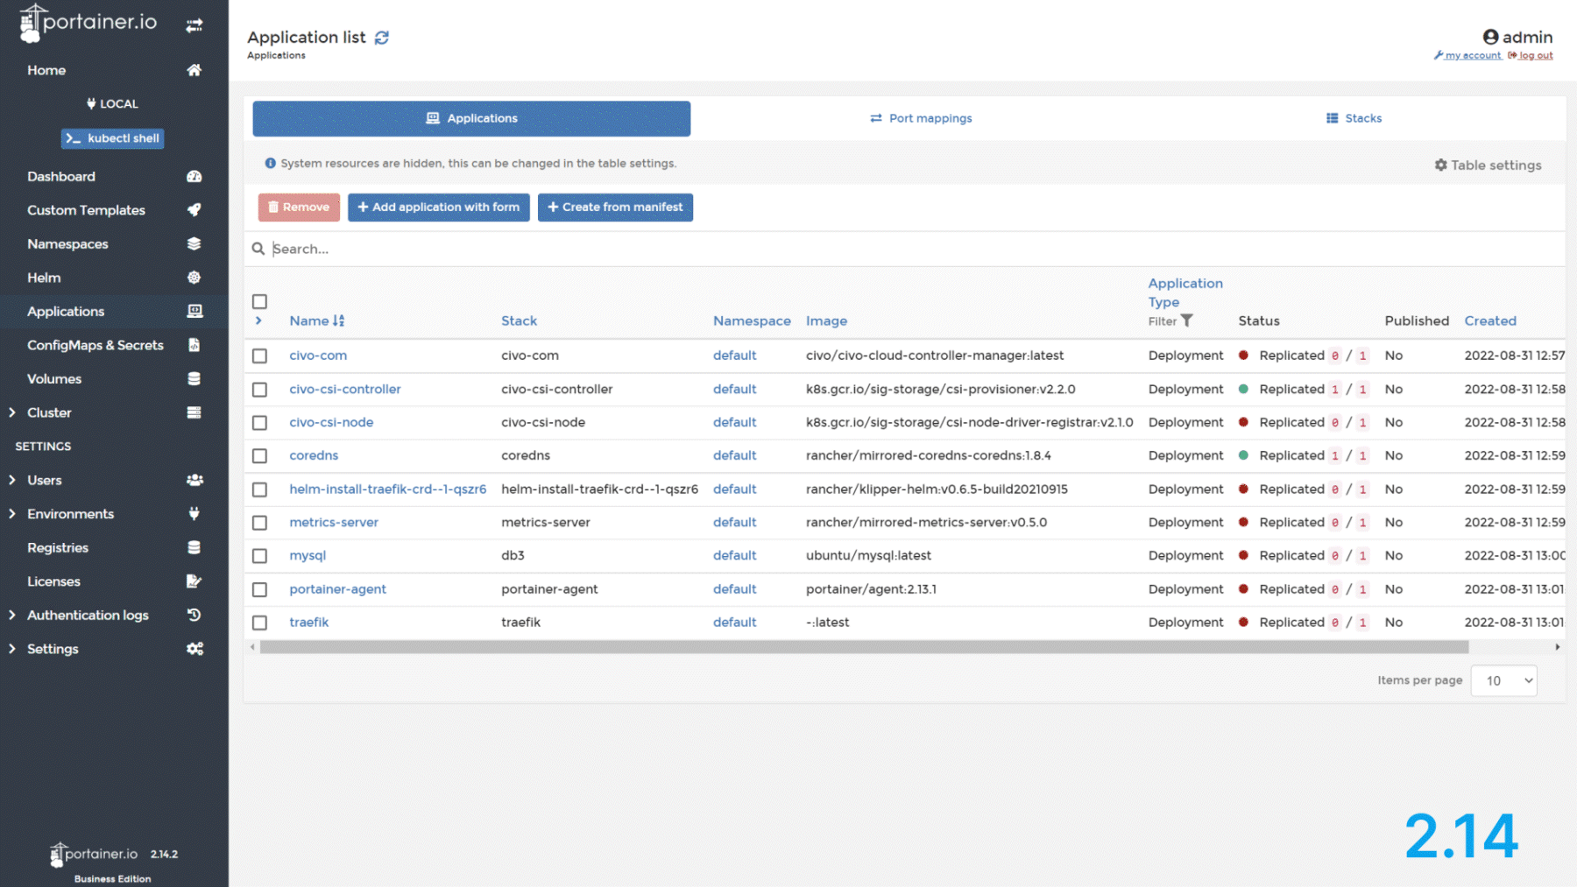Check the metrics-server row checkbox
The image size is (1577, 887).
[x=259, y=523]
